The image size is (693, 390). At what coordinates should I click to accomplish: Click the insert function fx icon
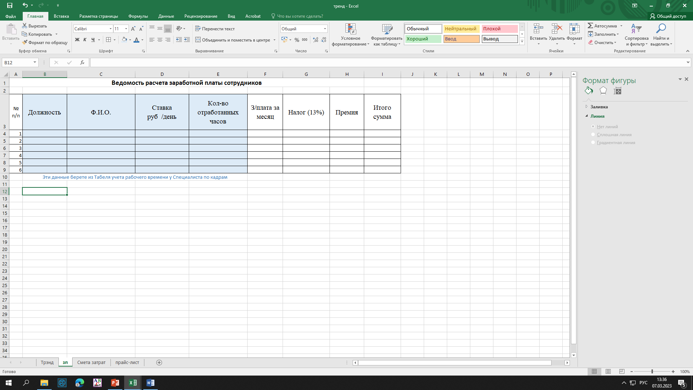click(82, 62)
